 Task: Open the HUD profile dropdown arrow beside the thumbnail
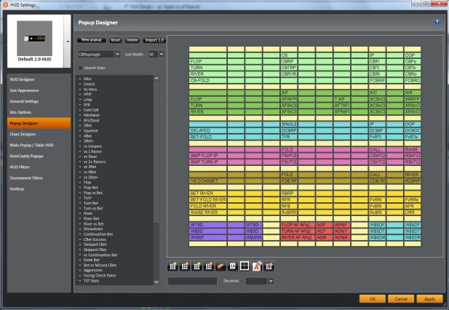[x=68, y=41]
